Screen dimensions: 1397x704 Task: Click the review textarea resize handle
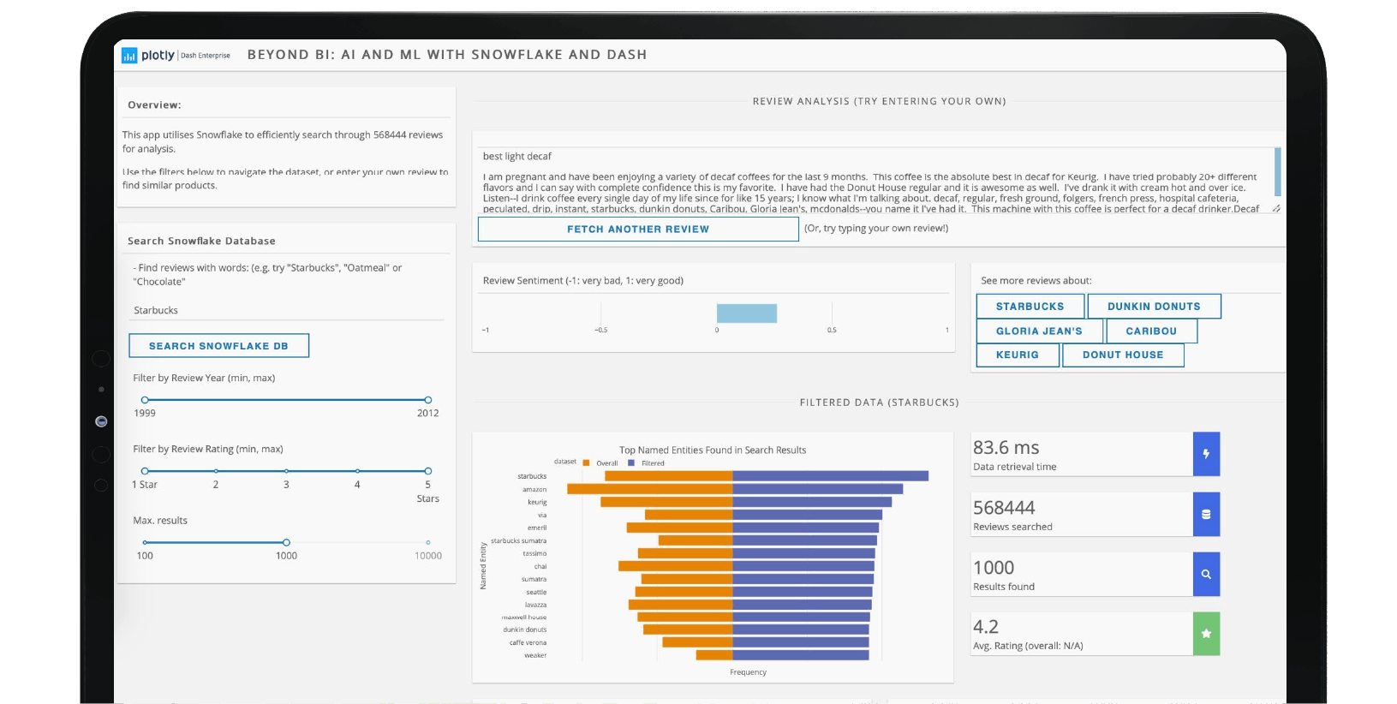1276,209
